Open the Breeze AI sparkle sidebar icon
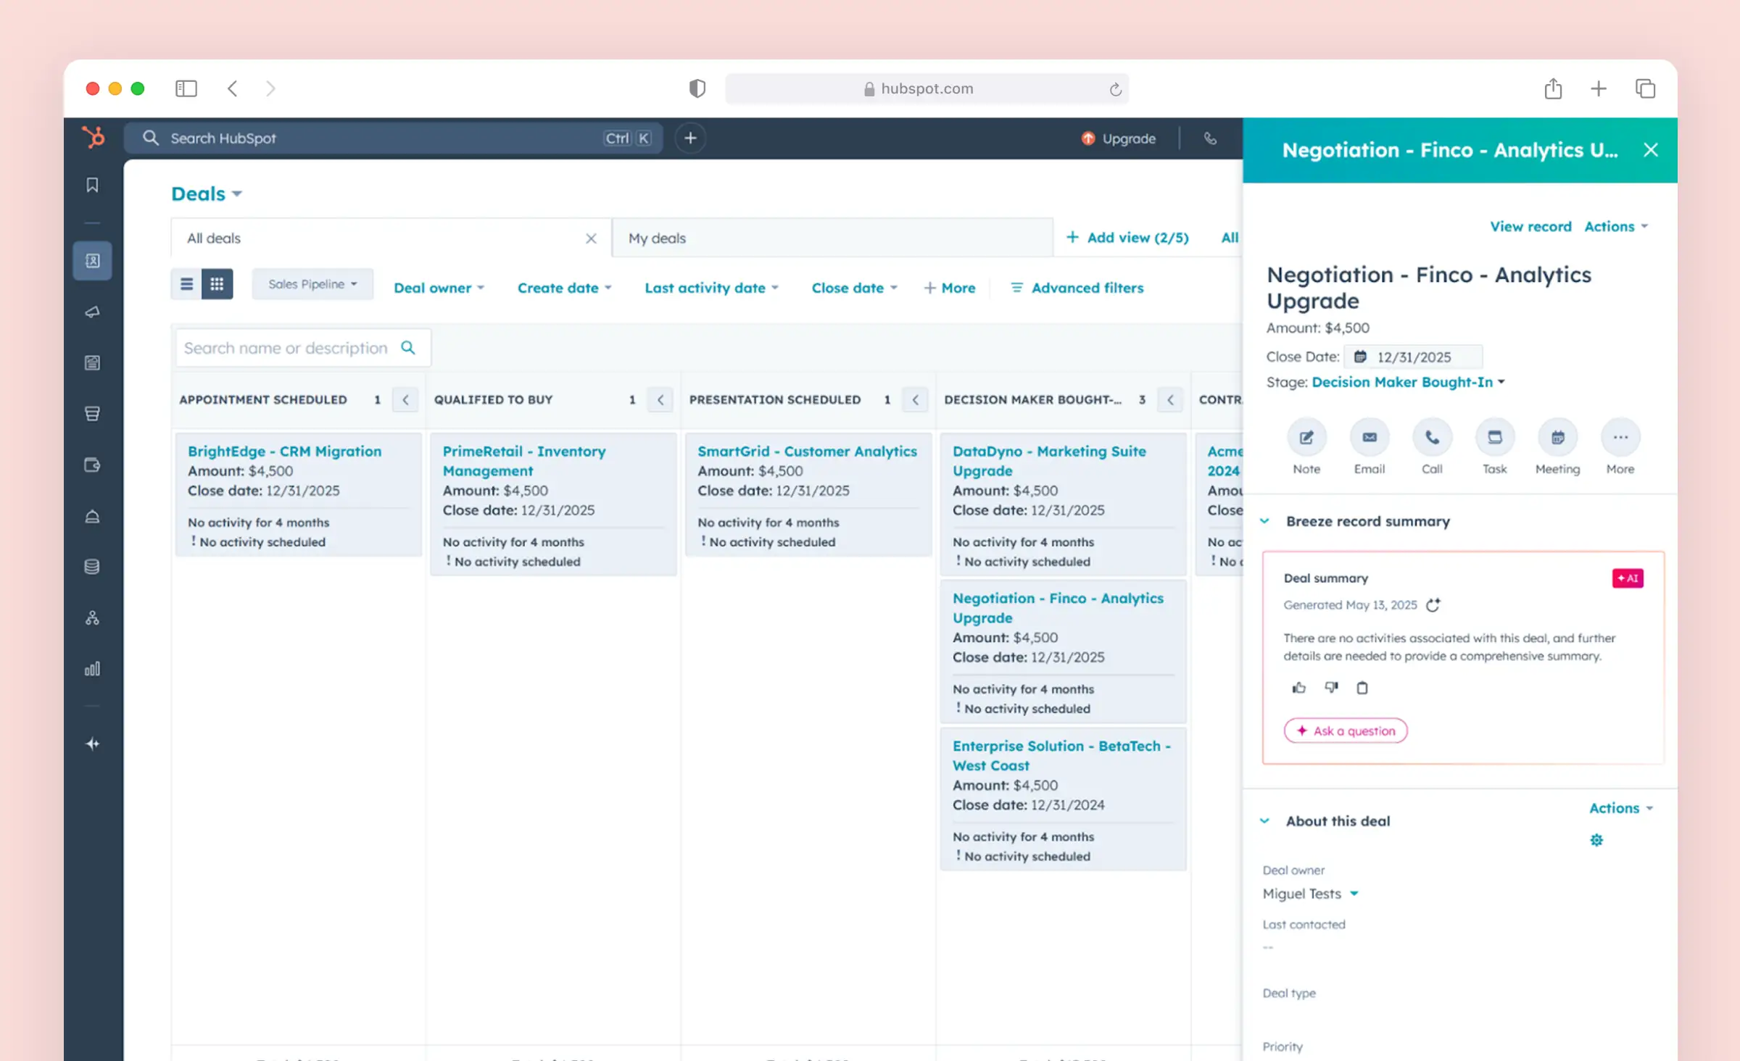Image resolution: width=1740 pixels, height=1061 pixels. click(92, 744)
